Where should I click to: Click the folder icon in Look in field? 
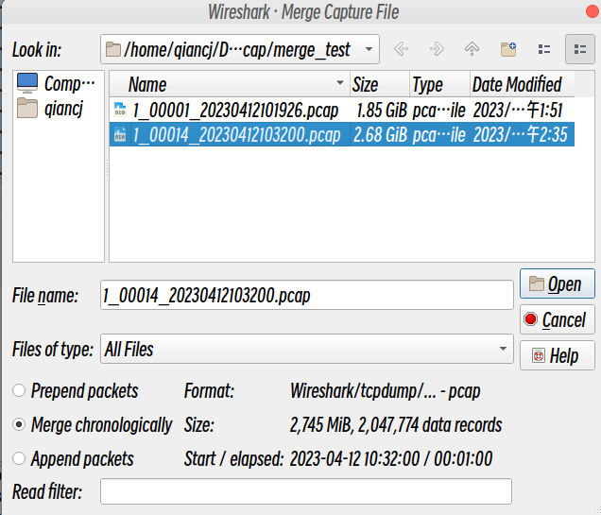click(113, 49)
